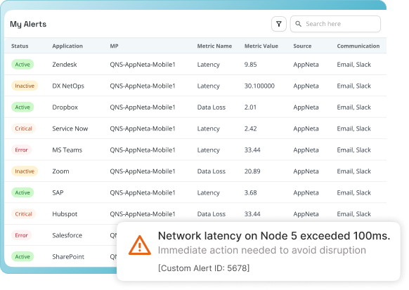Click metric value 2.01
The height and width of the screenshot is (290, 409).
250,107
